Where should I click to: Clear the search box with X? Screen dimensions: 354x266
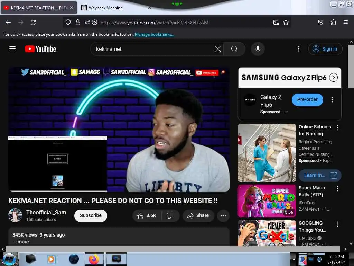tap(218, 49)
